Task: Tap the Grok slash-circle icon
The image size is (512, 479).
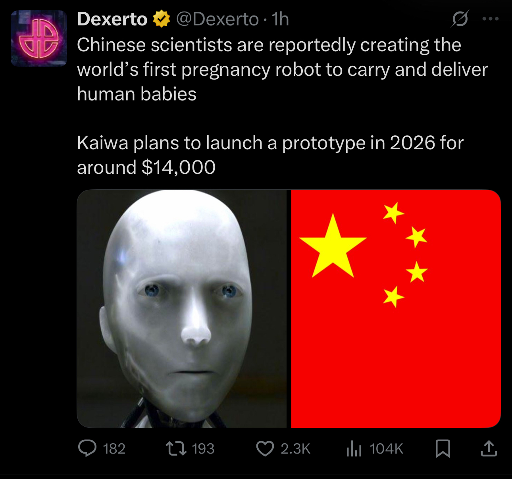Action: [460, 19]
